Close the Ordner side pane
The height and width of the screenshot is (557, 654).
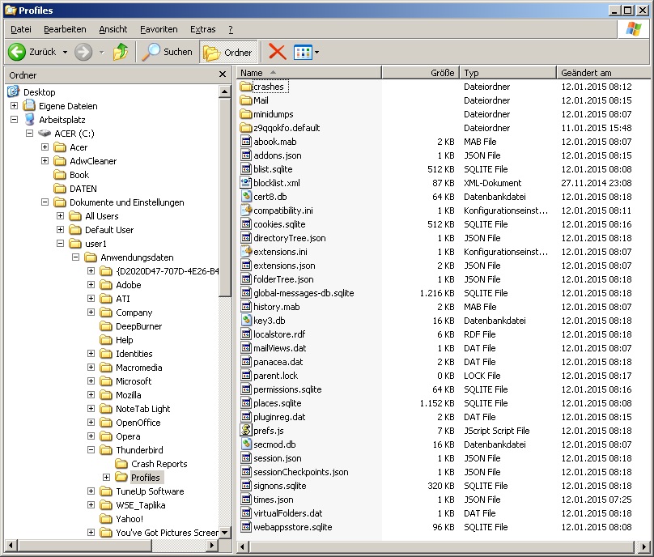[x=223, y=74]
